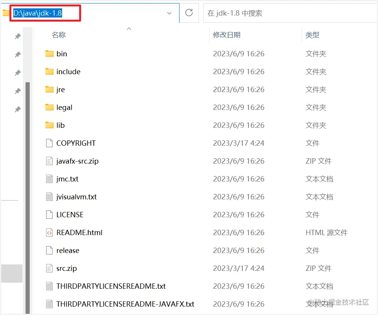Sort files by the 修改日期 column header
Screen dimensions: 378x315
(227, 35)
